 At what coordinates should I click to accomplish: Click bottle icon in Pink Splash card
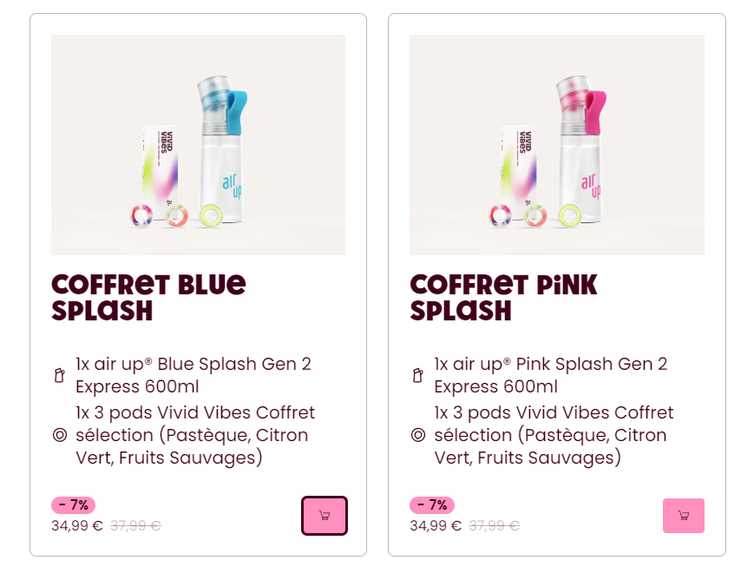click(417, 375)
